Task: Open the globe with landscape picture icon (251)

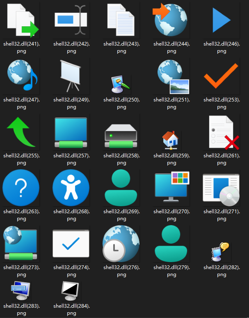Action: point(173,77)
